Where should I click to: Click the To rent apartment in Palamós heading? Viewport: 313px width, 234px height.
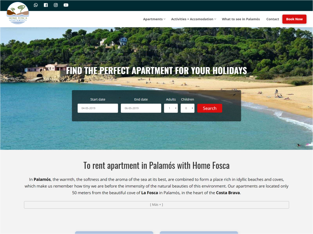[156, 165]
